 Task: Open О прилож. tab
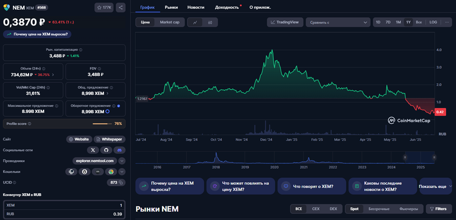coord(260,7)
